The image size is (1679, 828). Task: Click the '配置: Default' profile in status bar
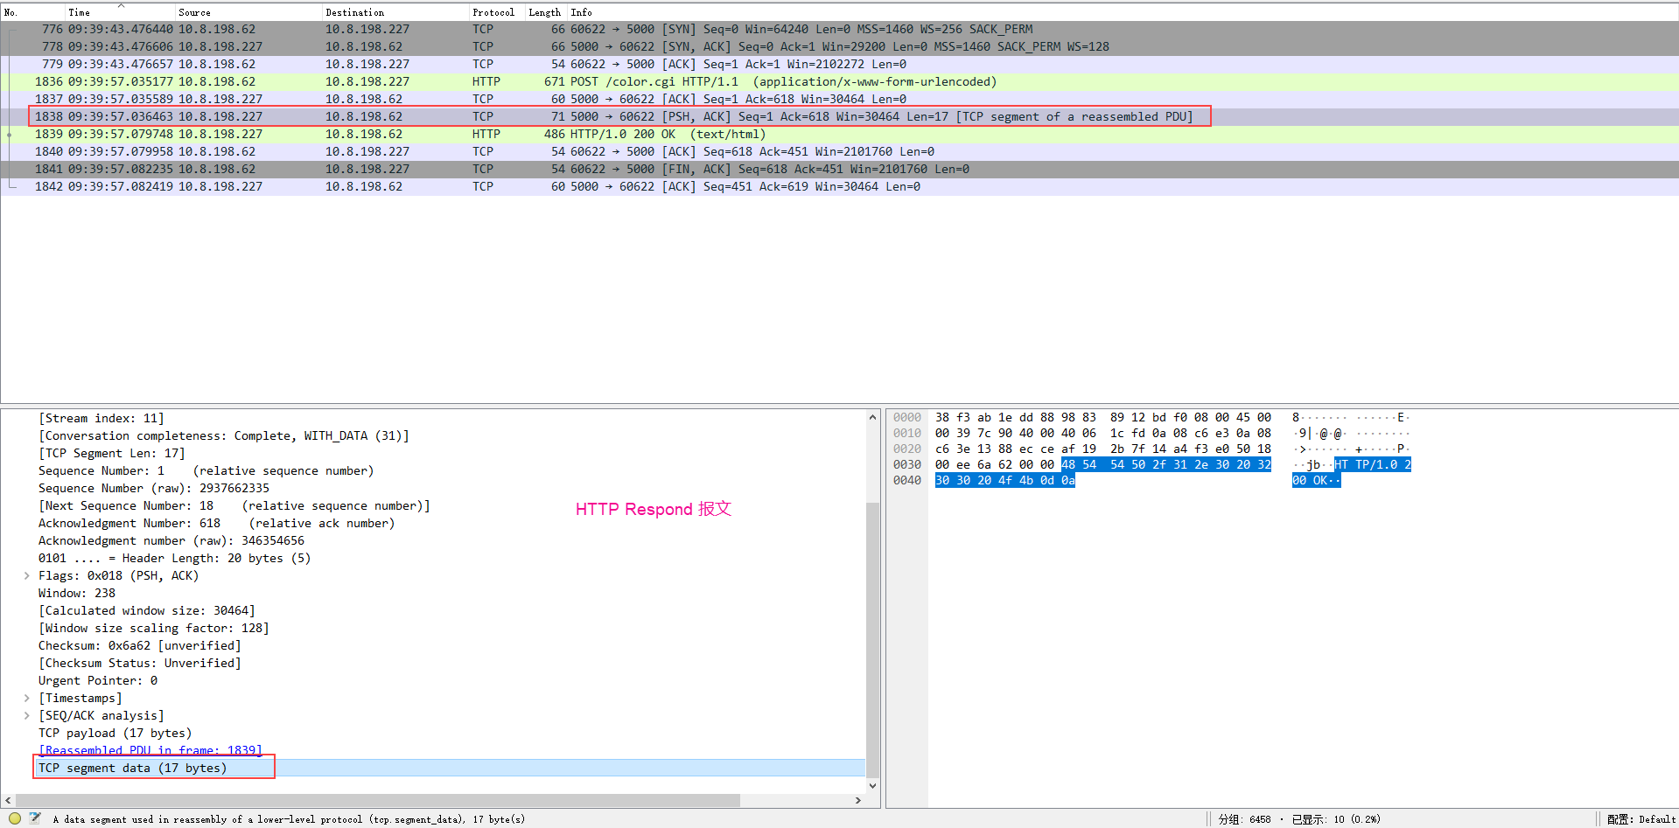[1641, 819]
